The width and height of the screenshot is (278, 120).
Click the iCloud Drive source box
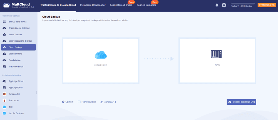[x=101, y=61]
